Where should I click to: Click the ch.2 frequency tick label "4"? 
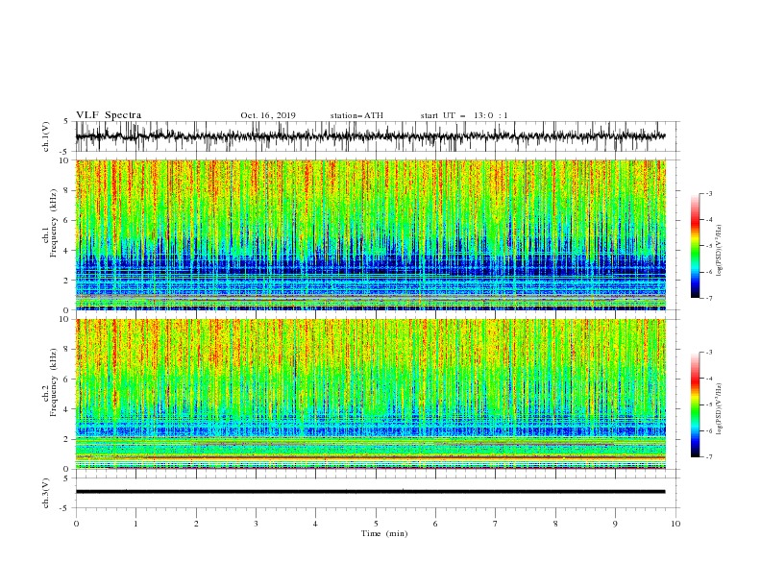(68, 409)
